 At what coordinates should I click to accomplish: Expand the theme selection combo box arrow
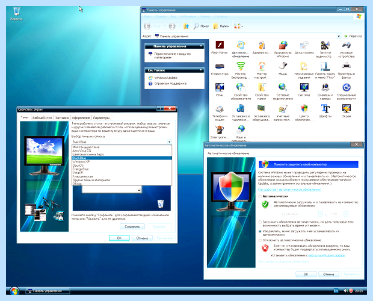pyautogui.click(x=170, y=142)
